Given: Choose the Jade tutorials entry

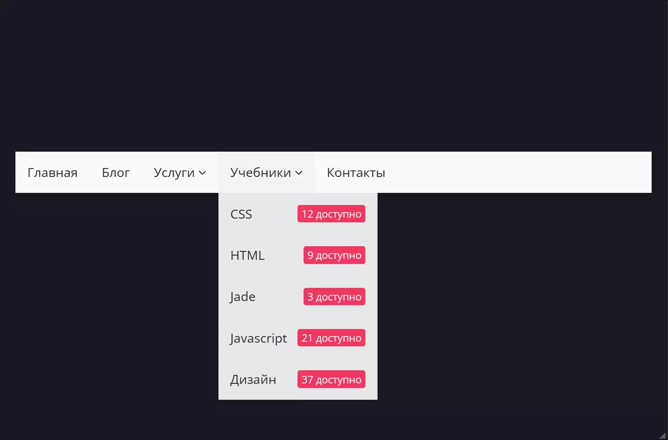Looking at the screenshot, I should click(x=298, y=296).
